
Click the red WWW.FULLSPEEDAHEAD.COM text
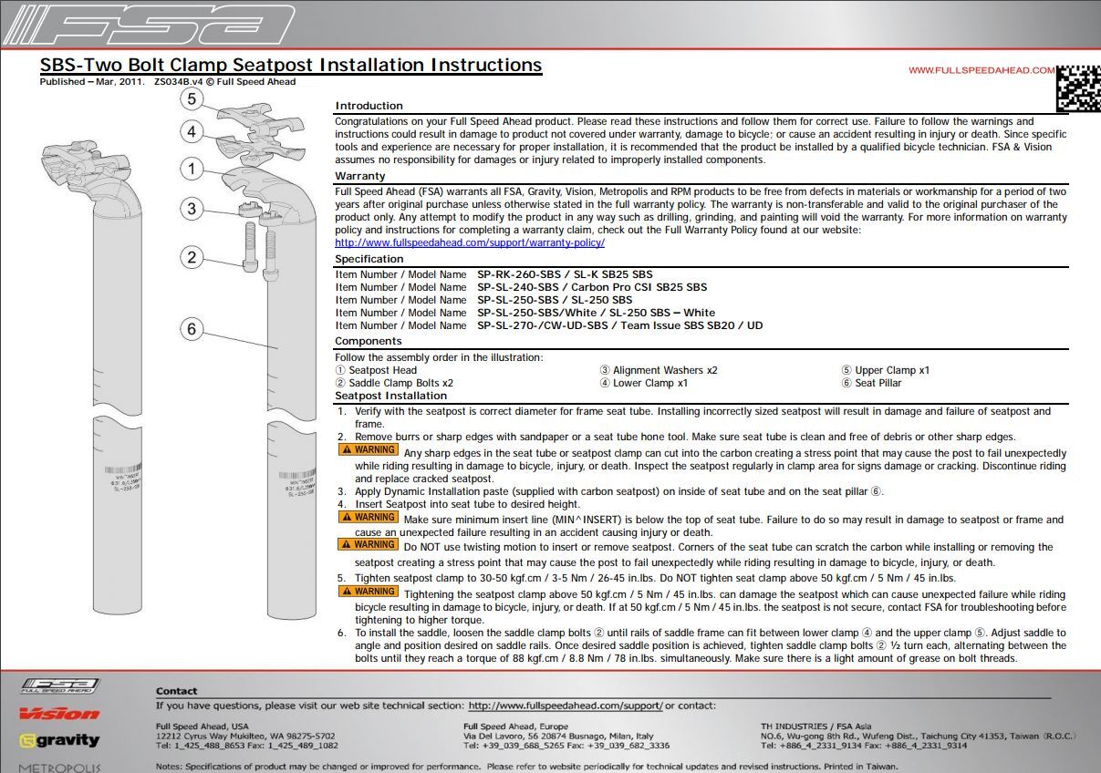981,70
